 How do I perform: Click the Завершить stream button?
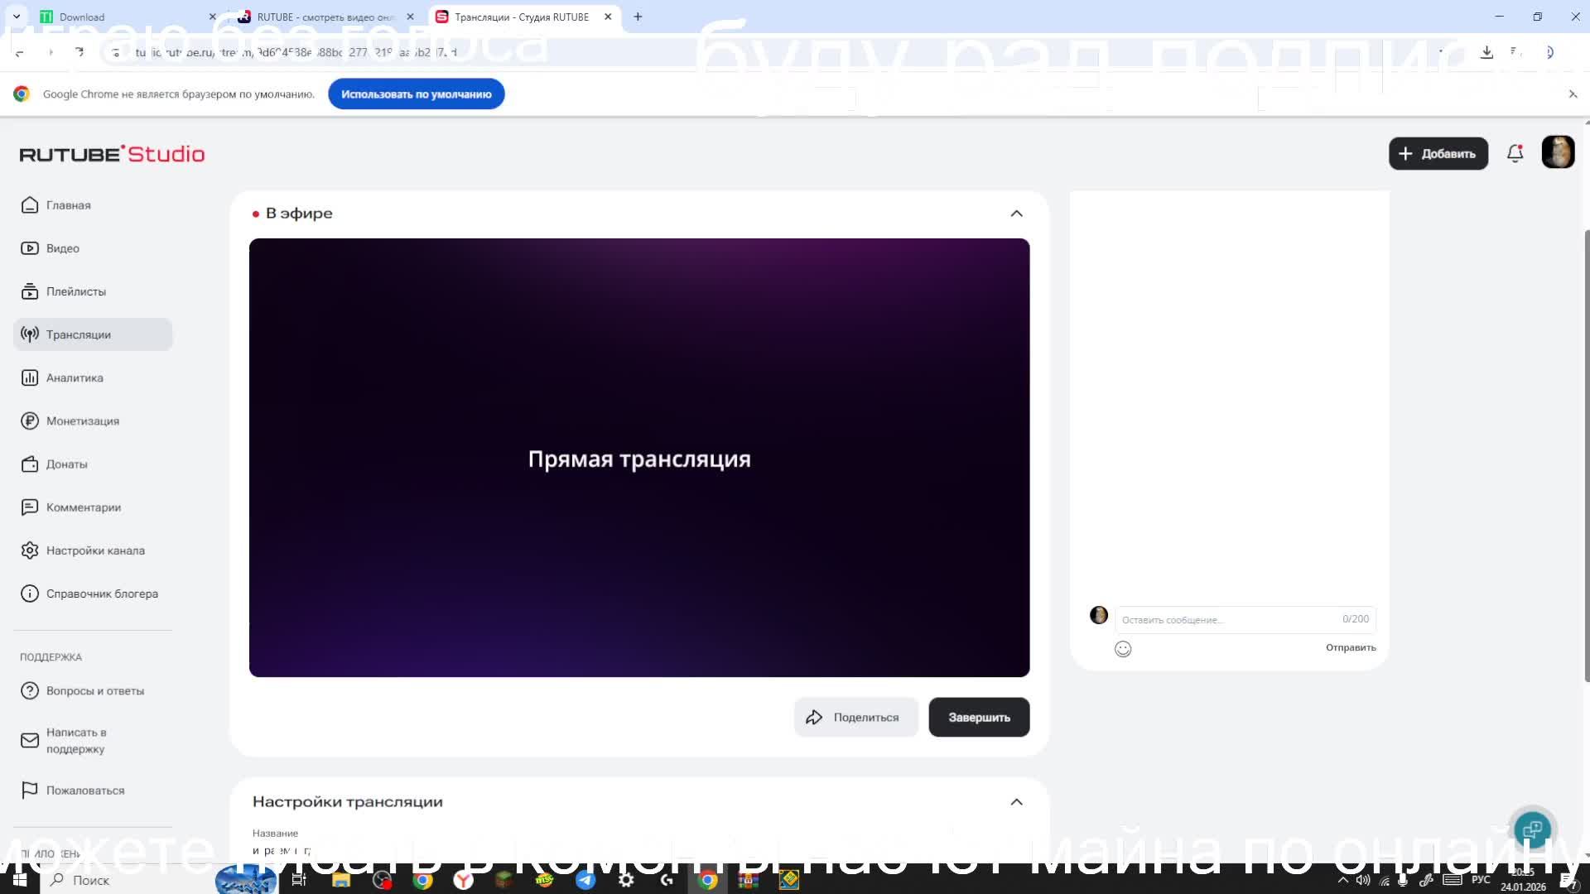click(x=979, y=718)
